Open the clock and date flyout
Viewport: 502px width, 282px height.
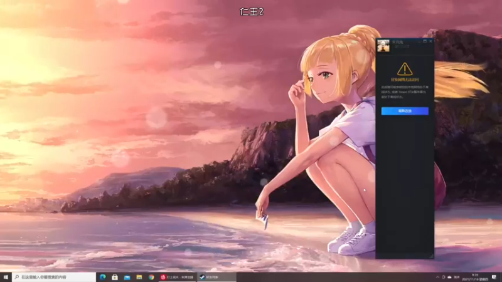point(475,277)
